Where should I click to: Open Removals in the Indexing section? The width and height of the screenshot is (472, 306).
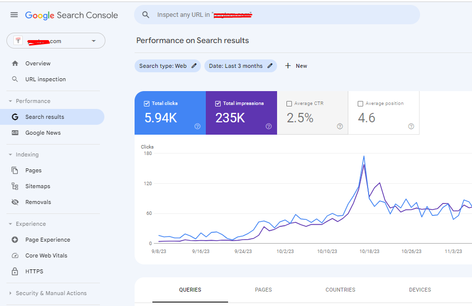pos(38,202)
